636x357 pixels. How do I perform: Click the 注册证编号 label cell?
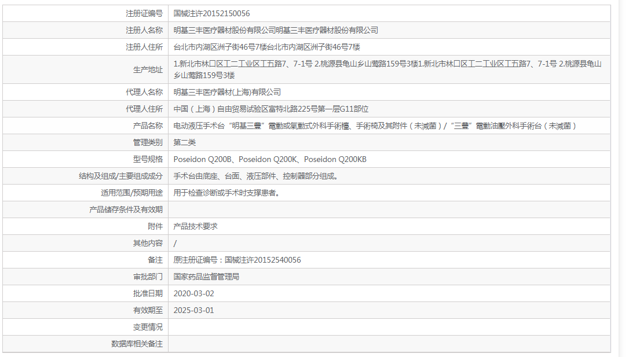coord(144,13)
